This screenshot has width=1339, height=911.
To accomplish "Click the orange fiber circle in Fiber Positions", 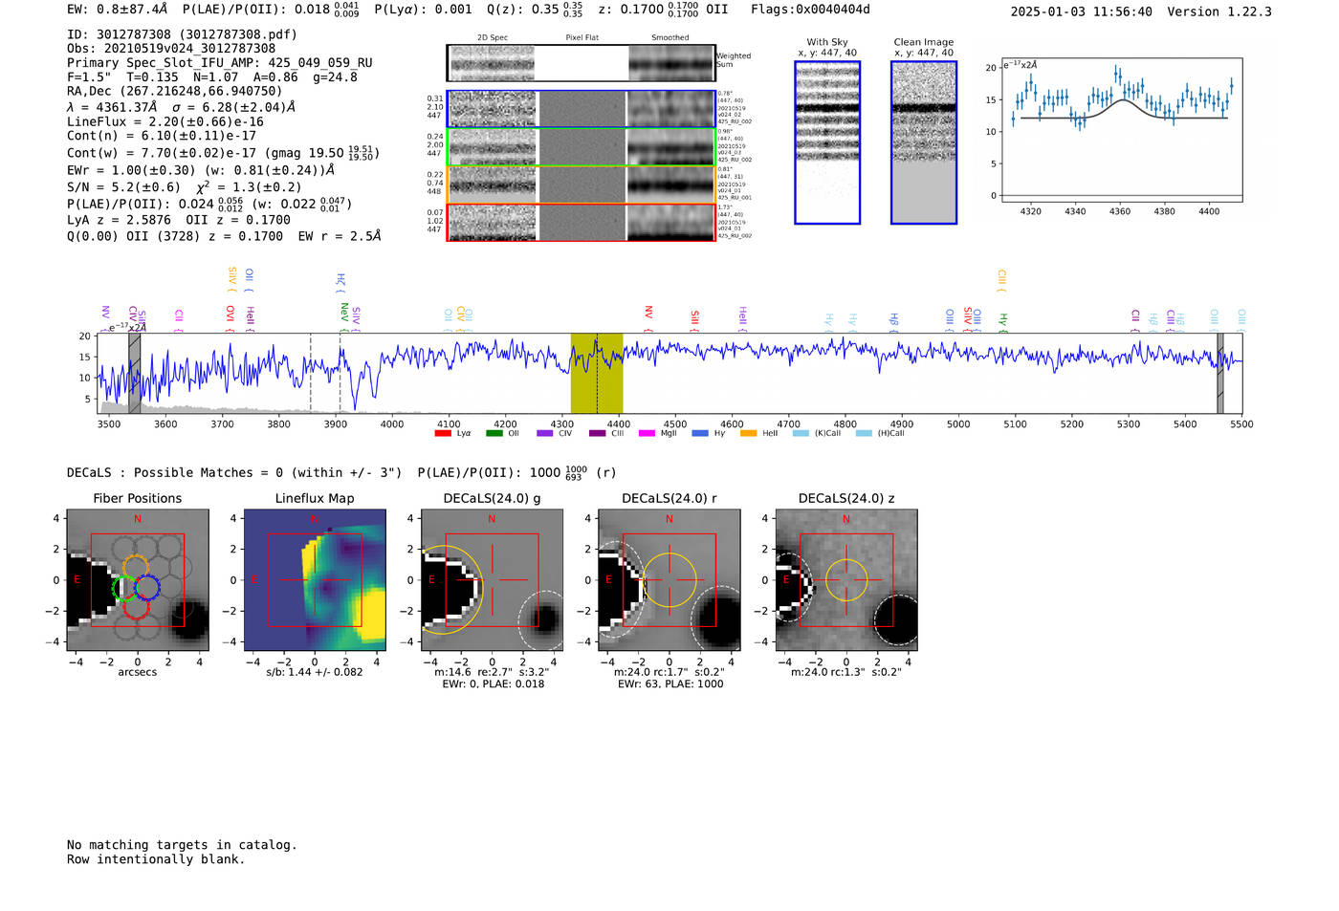I will point(137,567).
